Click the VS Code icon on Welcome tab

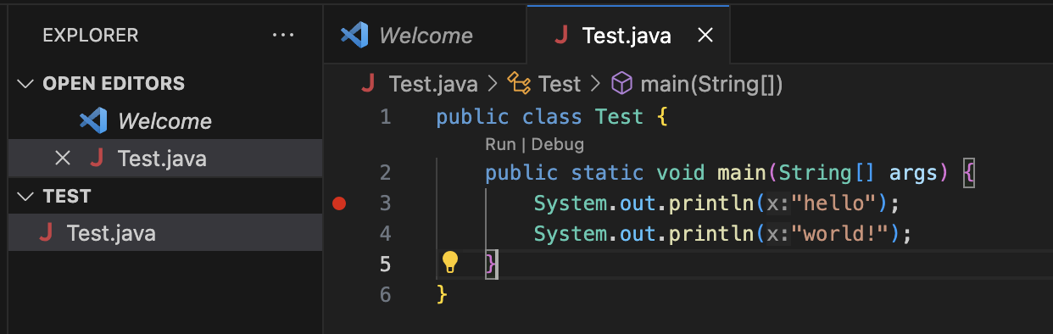354,35
